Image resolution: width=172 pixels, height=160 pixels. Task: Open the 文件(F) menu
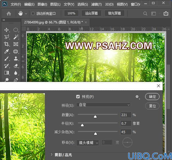[x=16, y=4]
